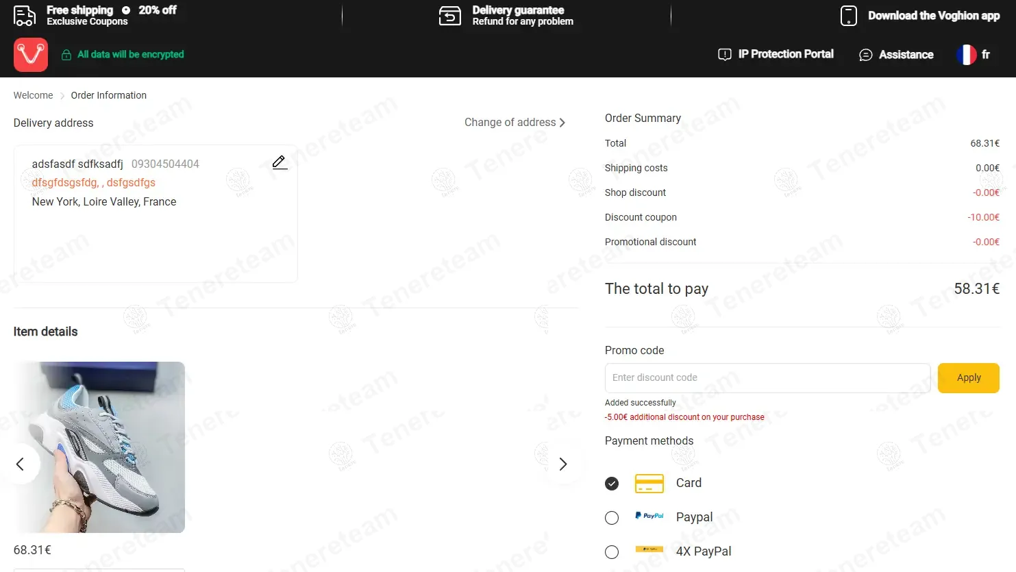Select the Card payment radio button
Screen dimensions: 1016x572
(x=612, y=484)
